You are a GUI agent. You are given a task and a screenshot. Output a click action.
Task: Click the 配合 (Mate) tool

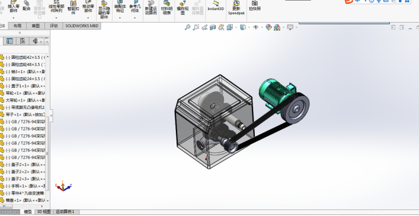27,6
